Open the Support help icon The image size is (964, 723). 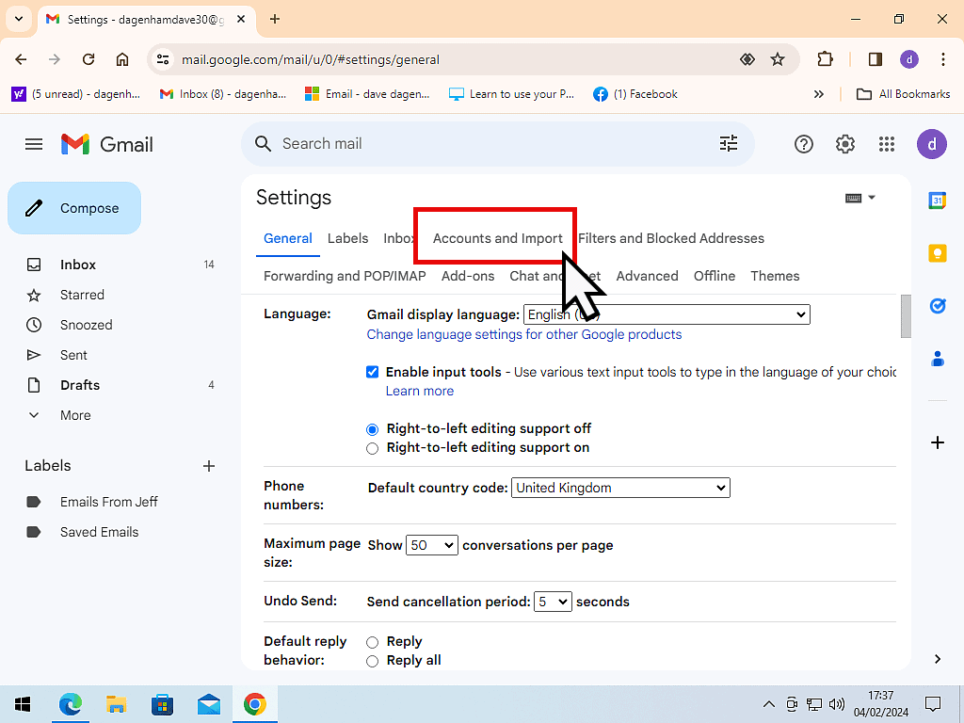804,144
